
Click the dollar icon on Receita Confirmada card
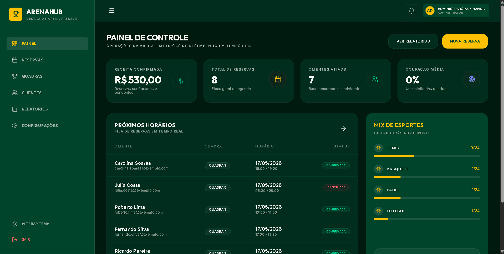181,81
